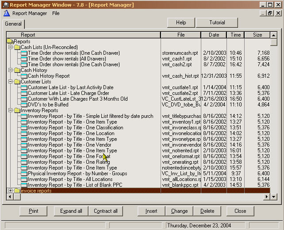
Task: Click the Customer Lists folder icon
Action: click(x=17, y=82)
